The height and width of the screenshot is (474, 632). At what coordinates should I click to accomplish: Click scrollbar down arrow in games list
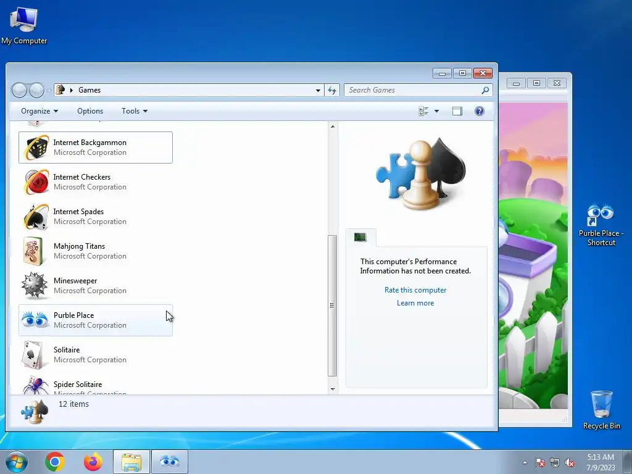(333, 389)
